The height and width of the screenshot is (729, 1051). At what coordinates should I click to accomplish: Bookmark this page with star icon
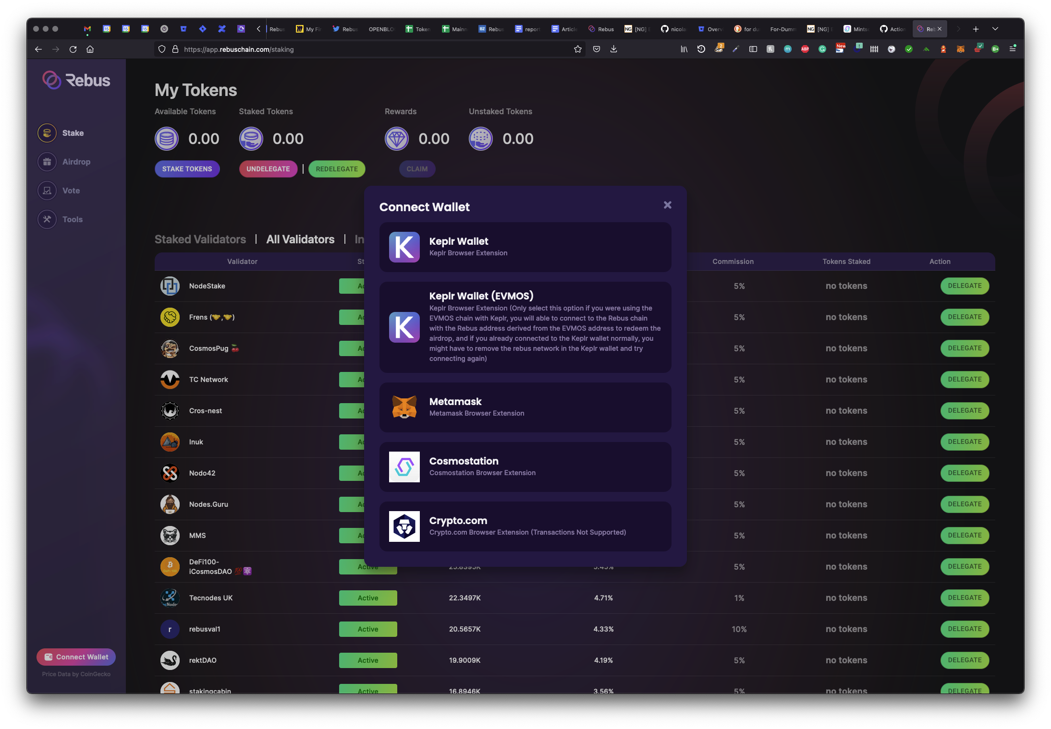click(578, 49)
